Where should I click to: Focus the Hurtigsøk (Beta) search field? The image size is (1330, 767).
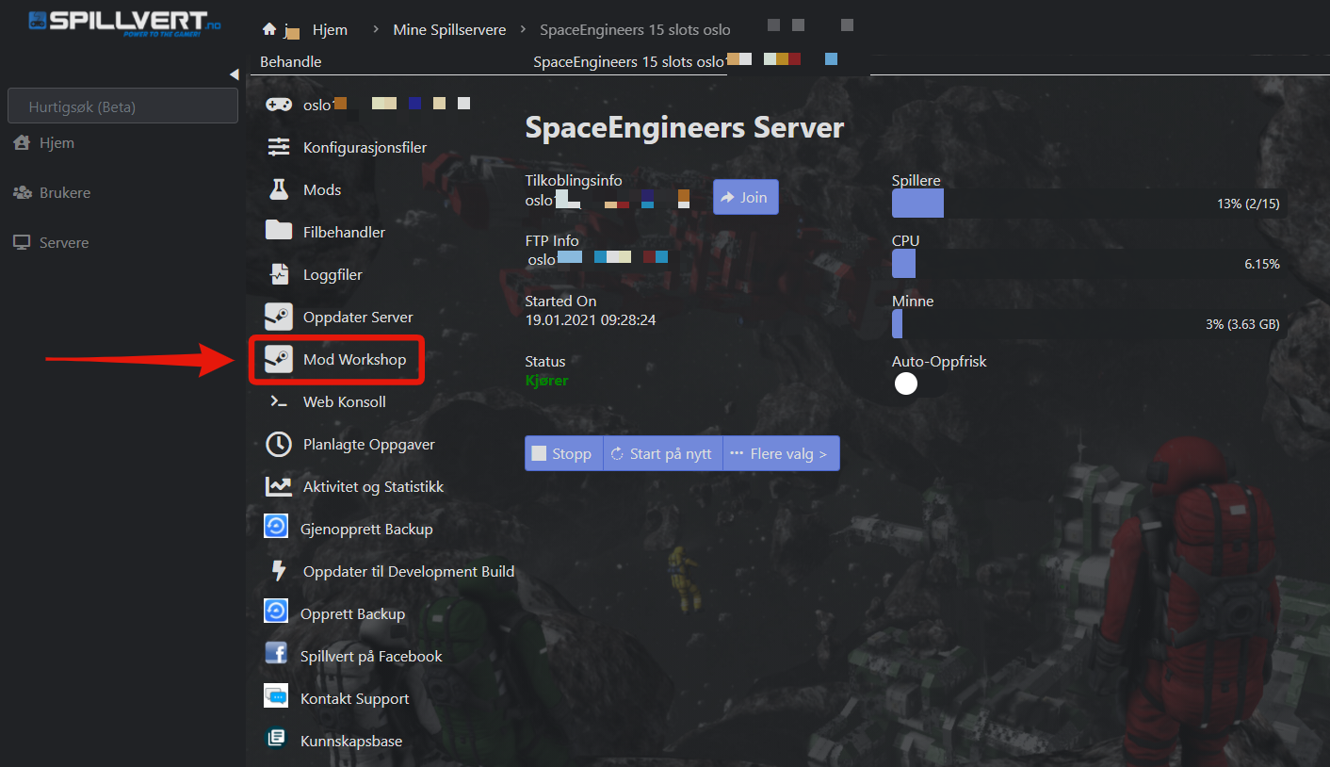pyautogui.click(x=122, y=106)
